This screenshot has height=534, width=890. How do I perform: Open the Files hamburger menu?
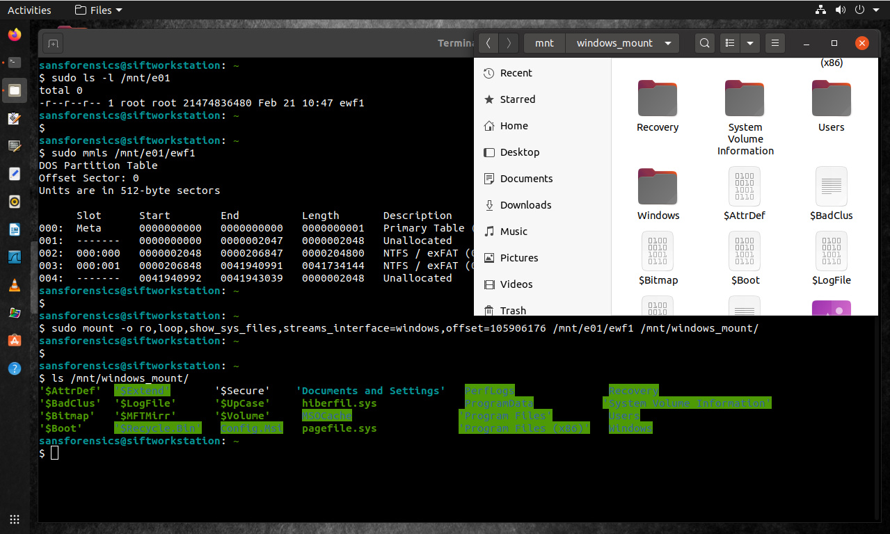click(774, 43)
